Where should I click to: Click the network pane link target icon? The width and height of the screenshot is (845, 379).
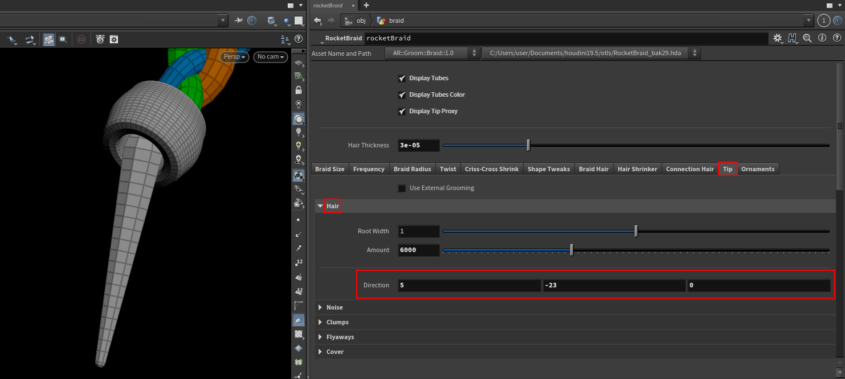pyautogui.click(x=838, y=20)
